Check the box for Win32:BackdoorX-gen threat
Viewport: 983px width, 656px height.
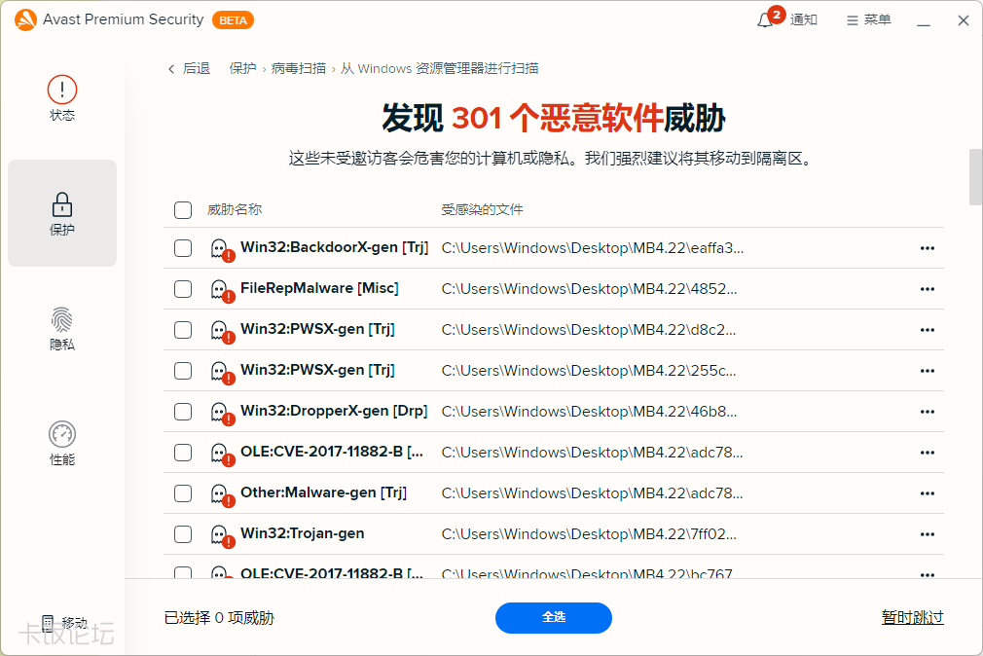[x=182, y=248]
